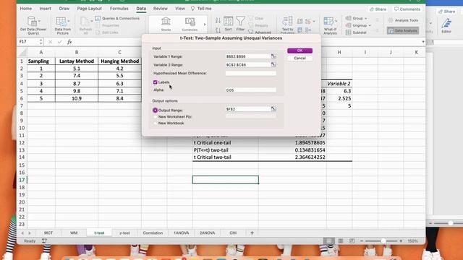Open the Name Box dropdown
The image size is (463, 260).
coord(41,42)
